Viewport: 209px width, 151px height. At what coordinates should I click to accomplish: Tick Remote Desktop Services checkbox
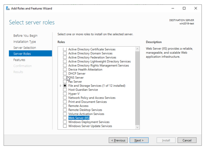click(65, 110)
